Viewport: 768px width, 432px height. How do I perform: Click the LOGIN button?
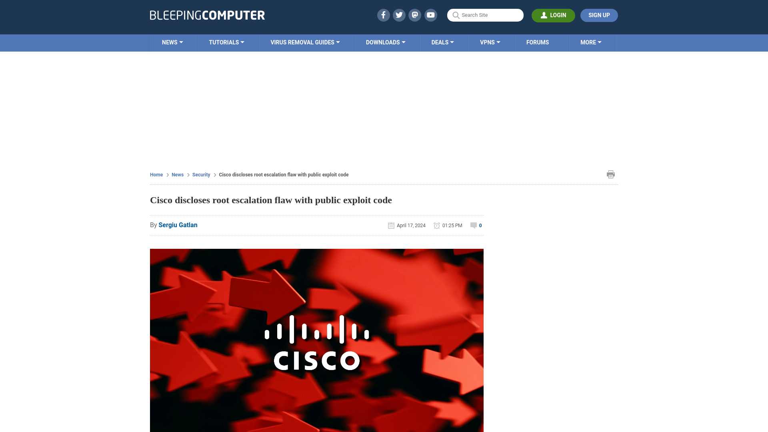[x=553, y=15]
